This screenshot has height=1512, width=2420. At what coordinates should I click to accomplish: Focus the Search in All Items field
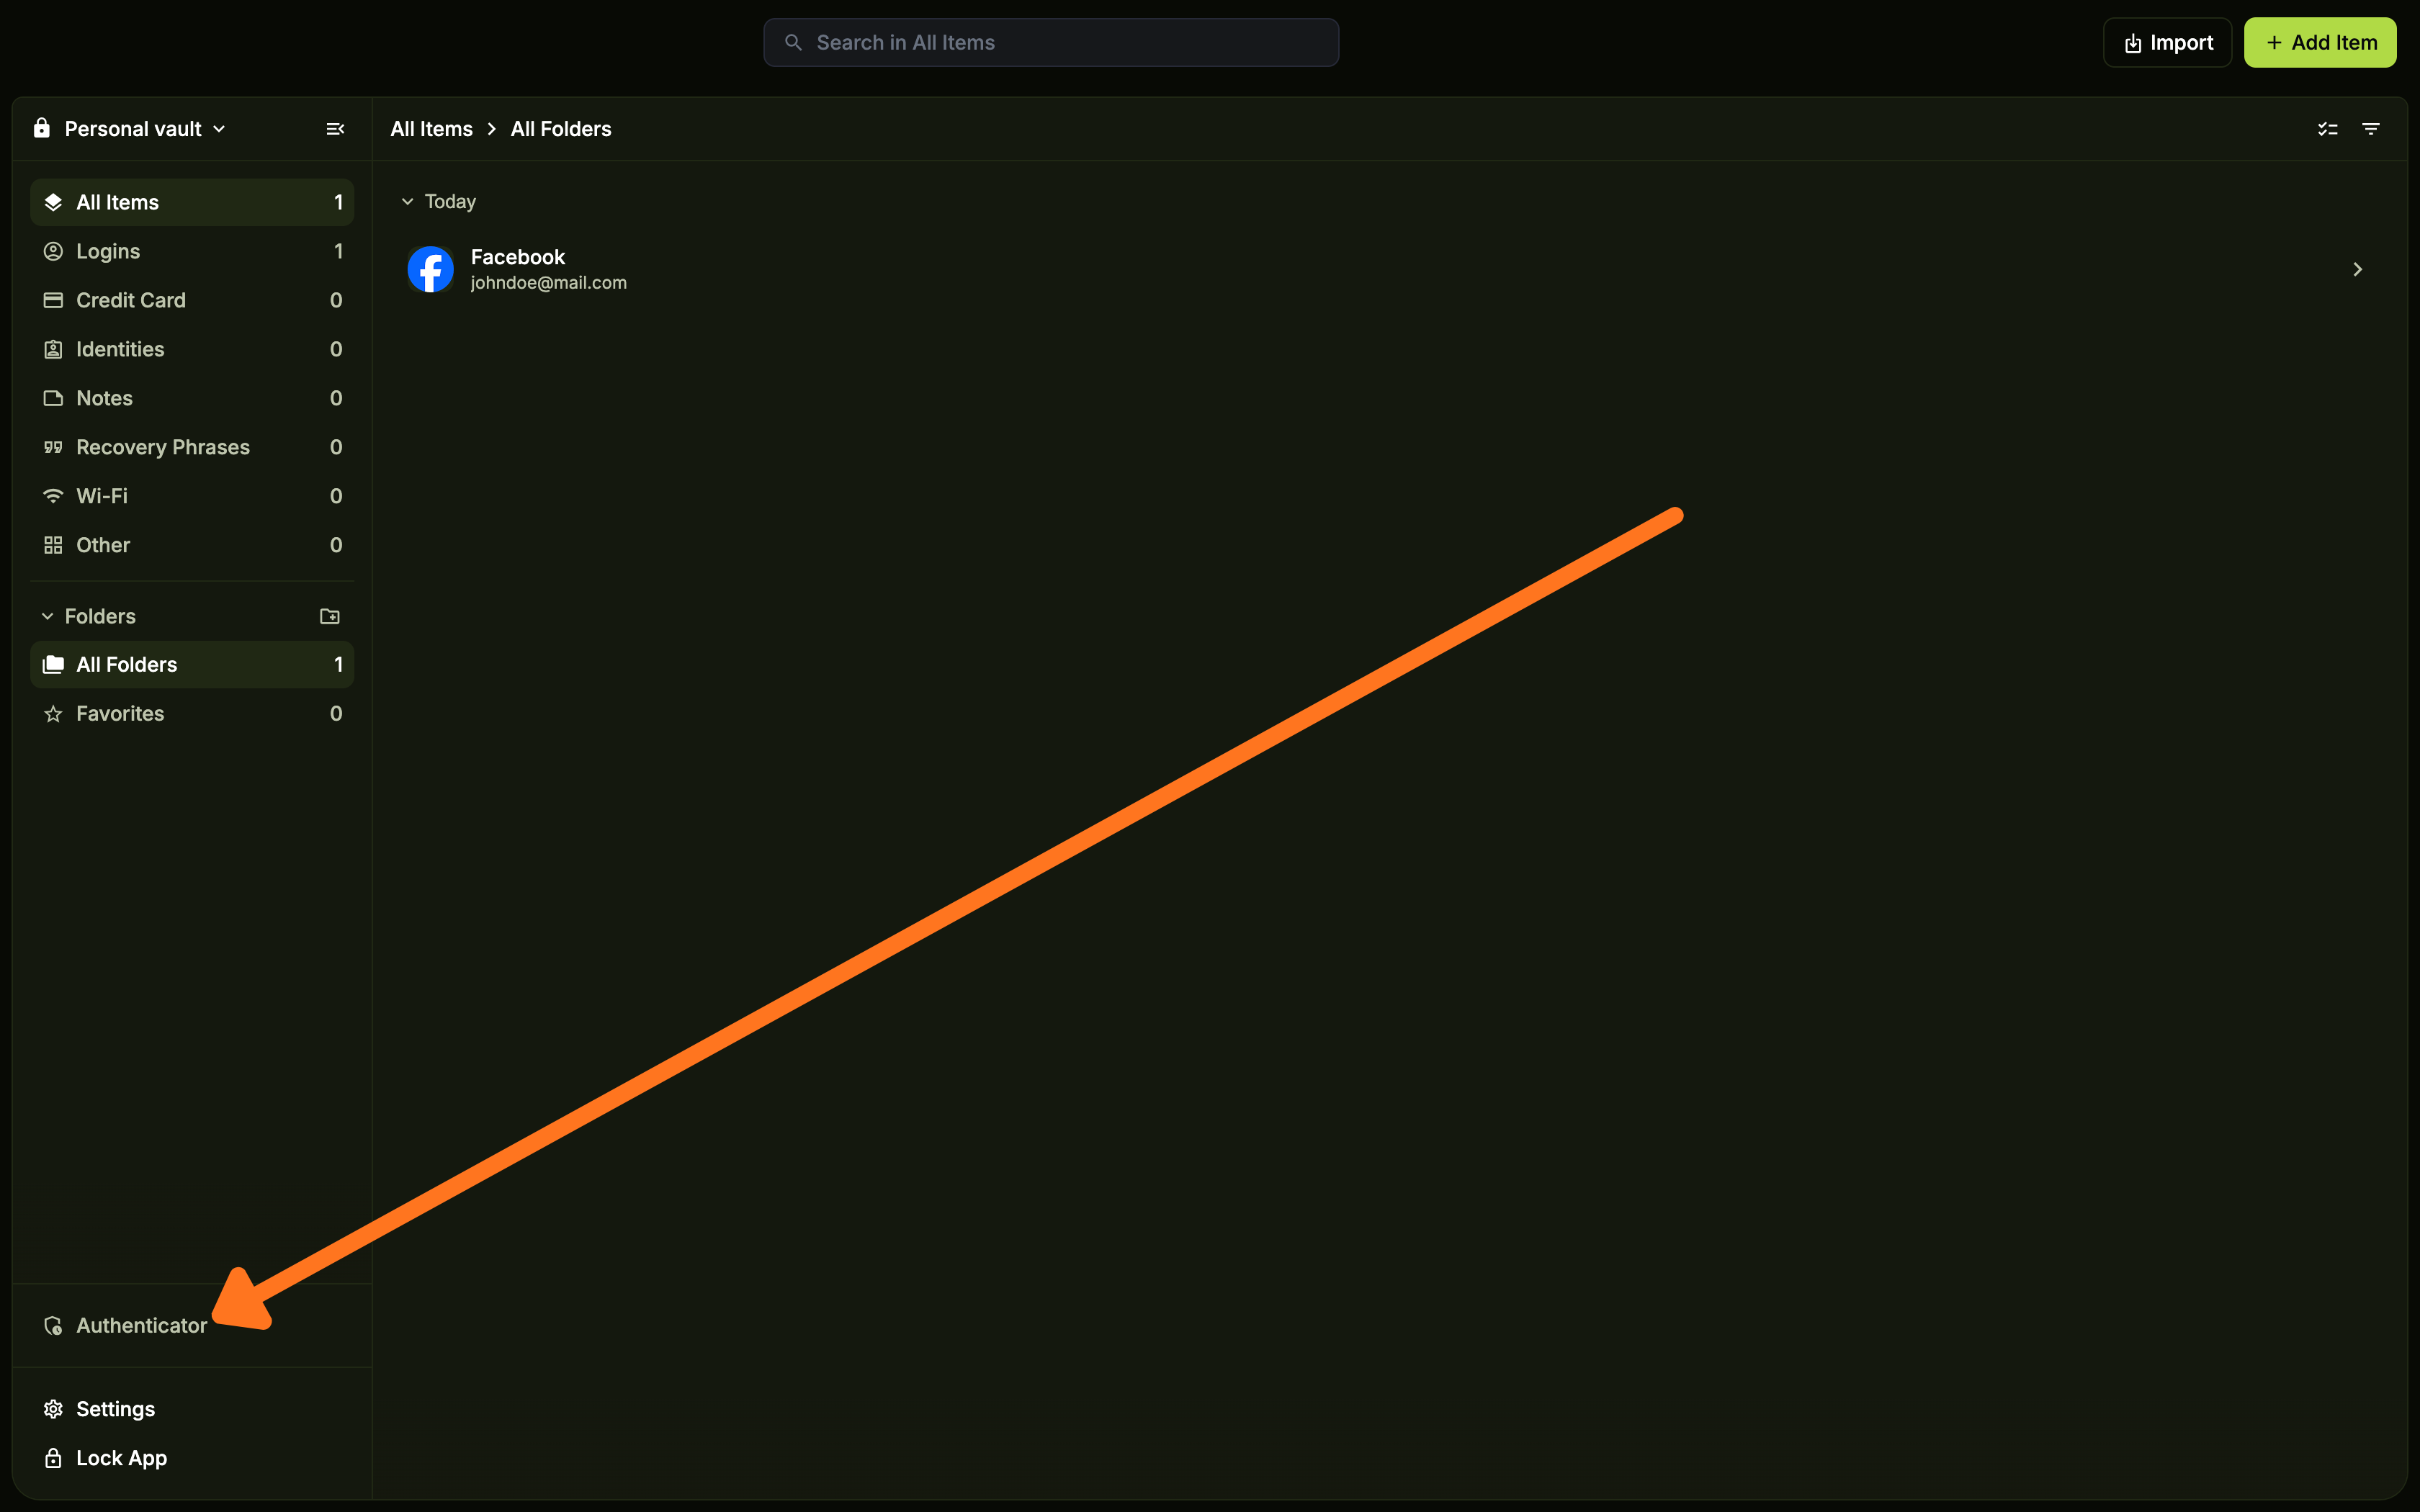1051,43
